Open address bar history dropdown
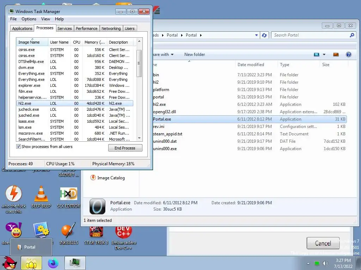The width and height of the screenshot is (361, 270). [256, 35]
